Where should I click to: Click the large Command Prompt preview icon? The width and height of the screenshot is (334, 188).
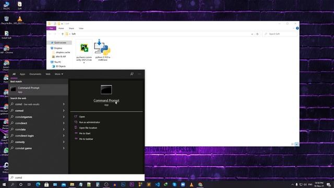[106, 90]
